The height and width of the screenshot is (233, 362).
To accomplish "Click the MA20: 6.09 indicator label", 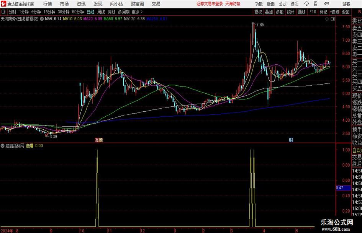I will [x=93, y=19].
